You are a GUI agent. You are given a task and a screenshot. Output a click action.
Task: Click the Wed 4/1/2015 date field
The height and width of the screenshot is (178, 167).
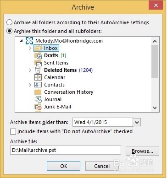click(103, 122)
